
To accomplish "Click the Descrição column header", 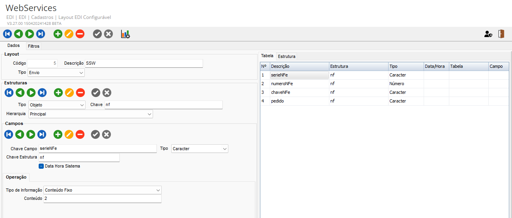I will [299, 66].
